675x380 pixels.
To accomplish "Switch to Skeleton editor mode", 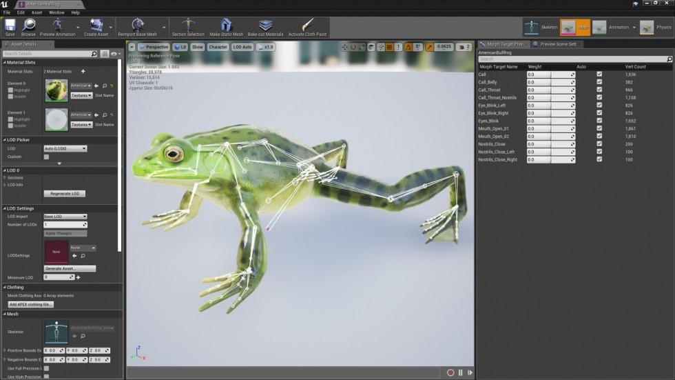I will [541, 27].
